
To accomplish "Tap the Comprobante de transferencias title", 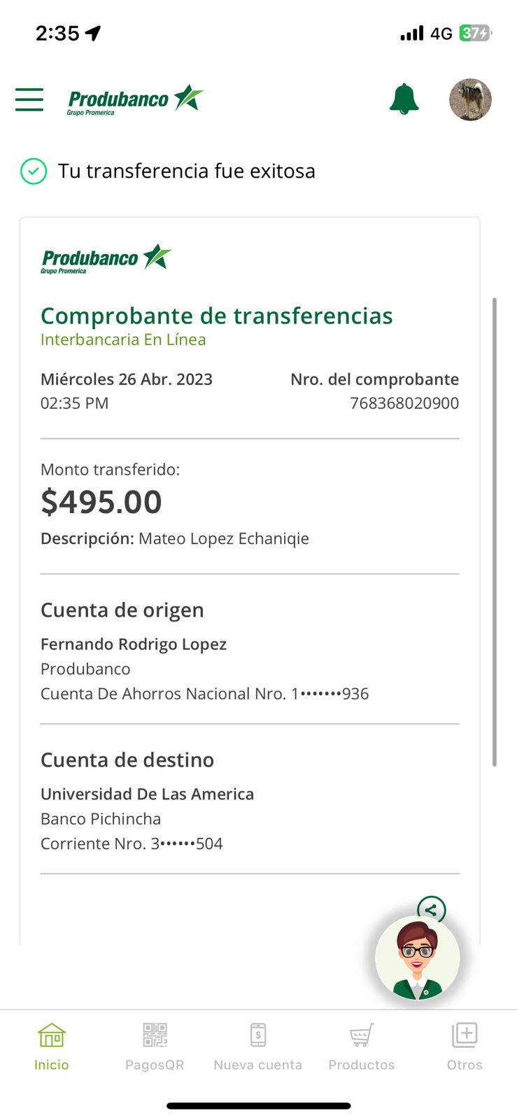I will (216, 316).
